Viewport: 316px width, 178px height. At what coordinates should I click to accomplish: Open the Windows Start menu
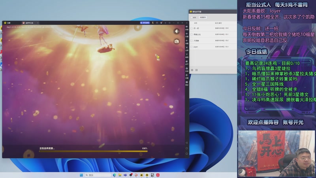[81, 175]
